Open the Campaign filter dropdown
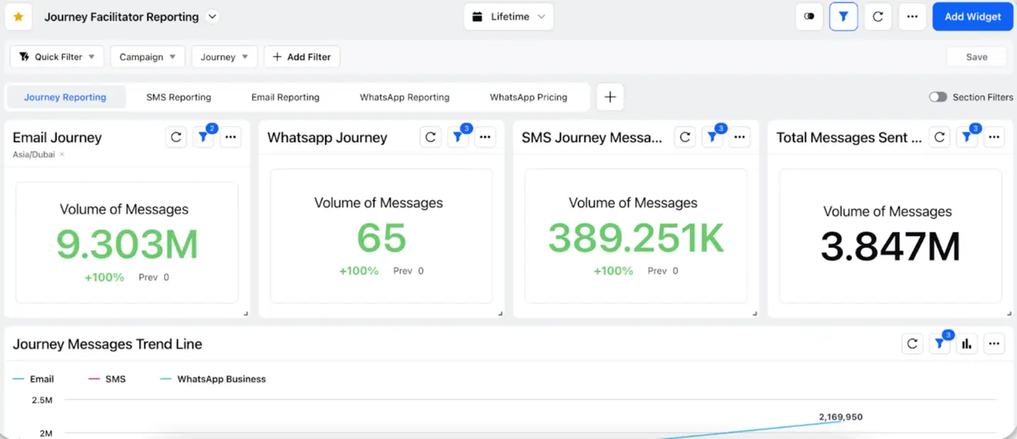1017x439 pixels. pyautogui.click(x=147, y=57)
